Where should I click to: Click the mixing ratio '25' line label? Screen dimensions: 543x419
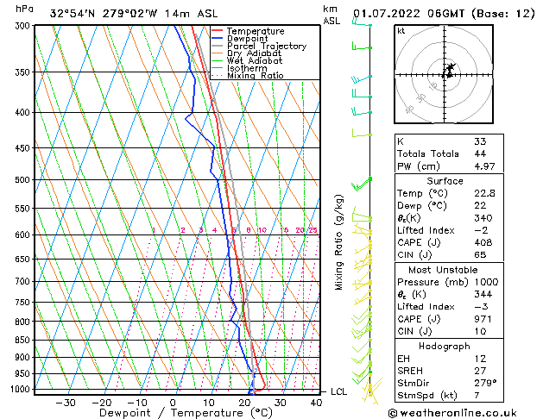tap(313, 230)
